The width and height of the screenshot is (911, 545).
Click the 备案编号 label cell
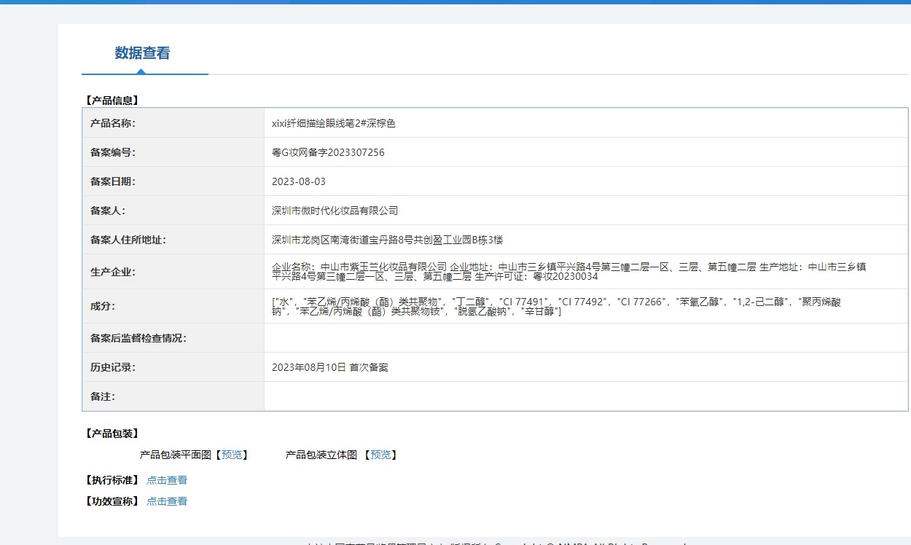pos(173,152)
